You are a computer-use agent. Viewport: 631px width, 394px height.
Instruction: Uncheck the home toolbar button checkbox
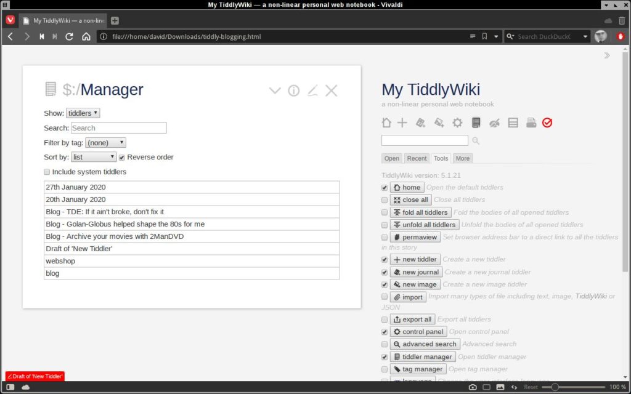(385, 188)
